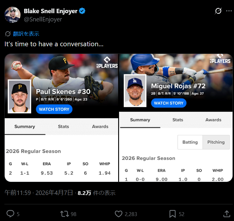Open the Summary tab under Paul Skenes
The image size is (234, 221).
[25, 126]
